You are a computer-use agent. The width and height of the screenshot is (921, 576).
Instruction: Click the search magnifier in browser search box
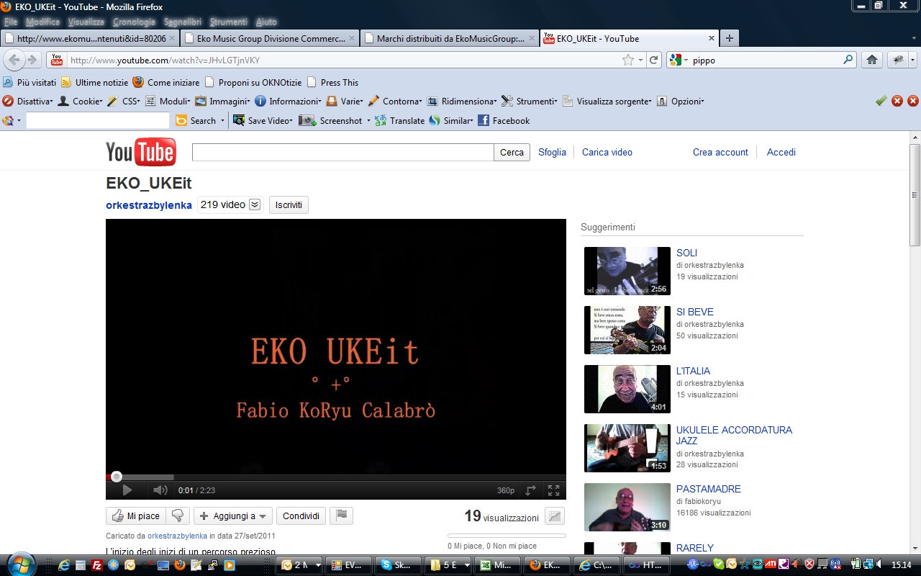point(848,60)
